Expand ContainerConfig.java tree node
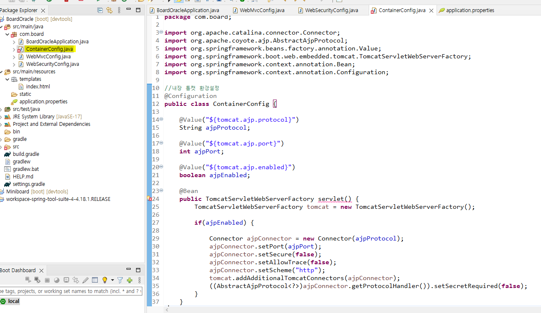Viewport: 541px width, 313px height. (x=14, y=49)
